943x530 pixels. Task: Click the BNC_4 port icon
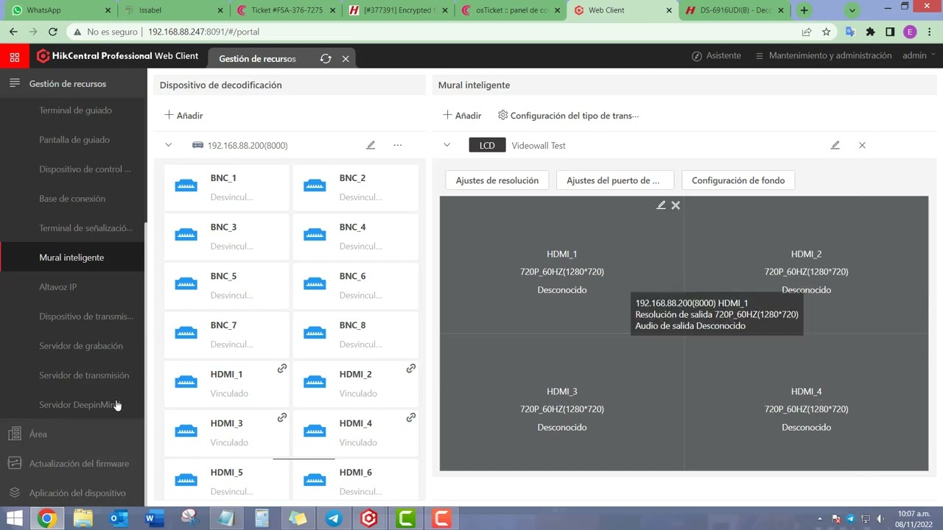315,235
